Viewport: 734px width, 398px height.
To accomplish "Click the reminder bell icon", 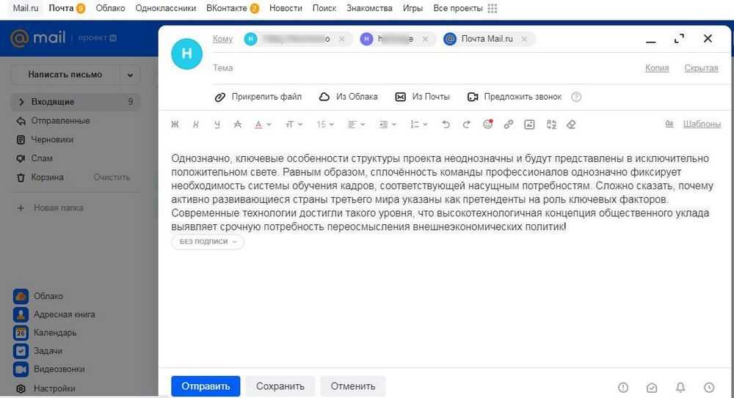I will 680,387.
